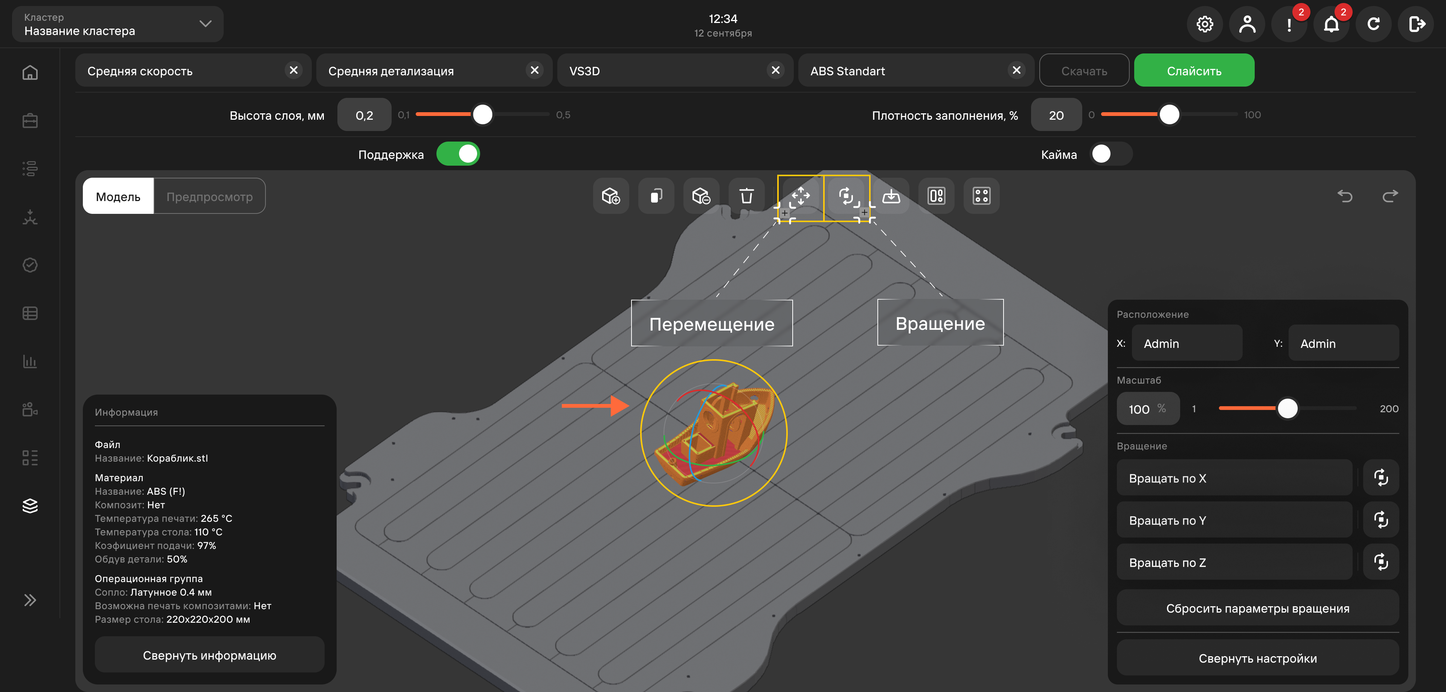
Task: Expand the sidebar with double chevron
Action: [x=30, y=600]
